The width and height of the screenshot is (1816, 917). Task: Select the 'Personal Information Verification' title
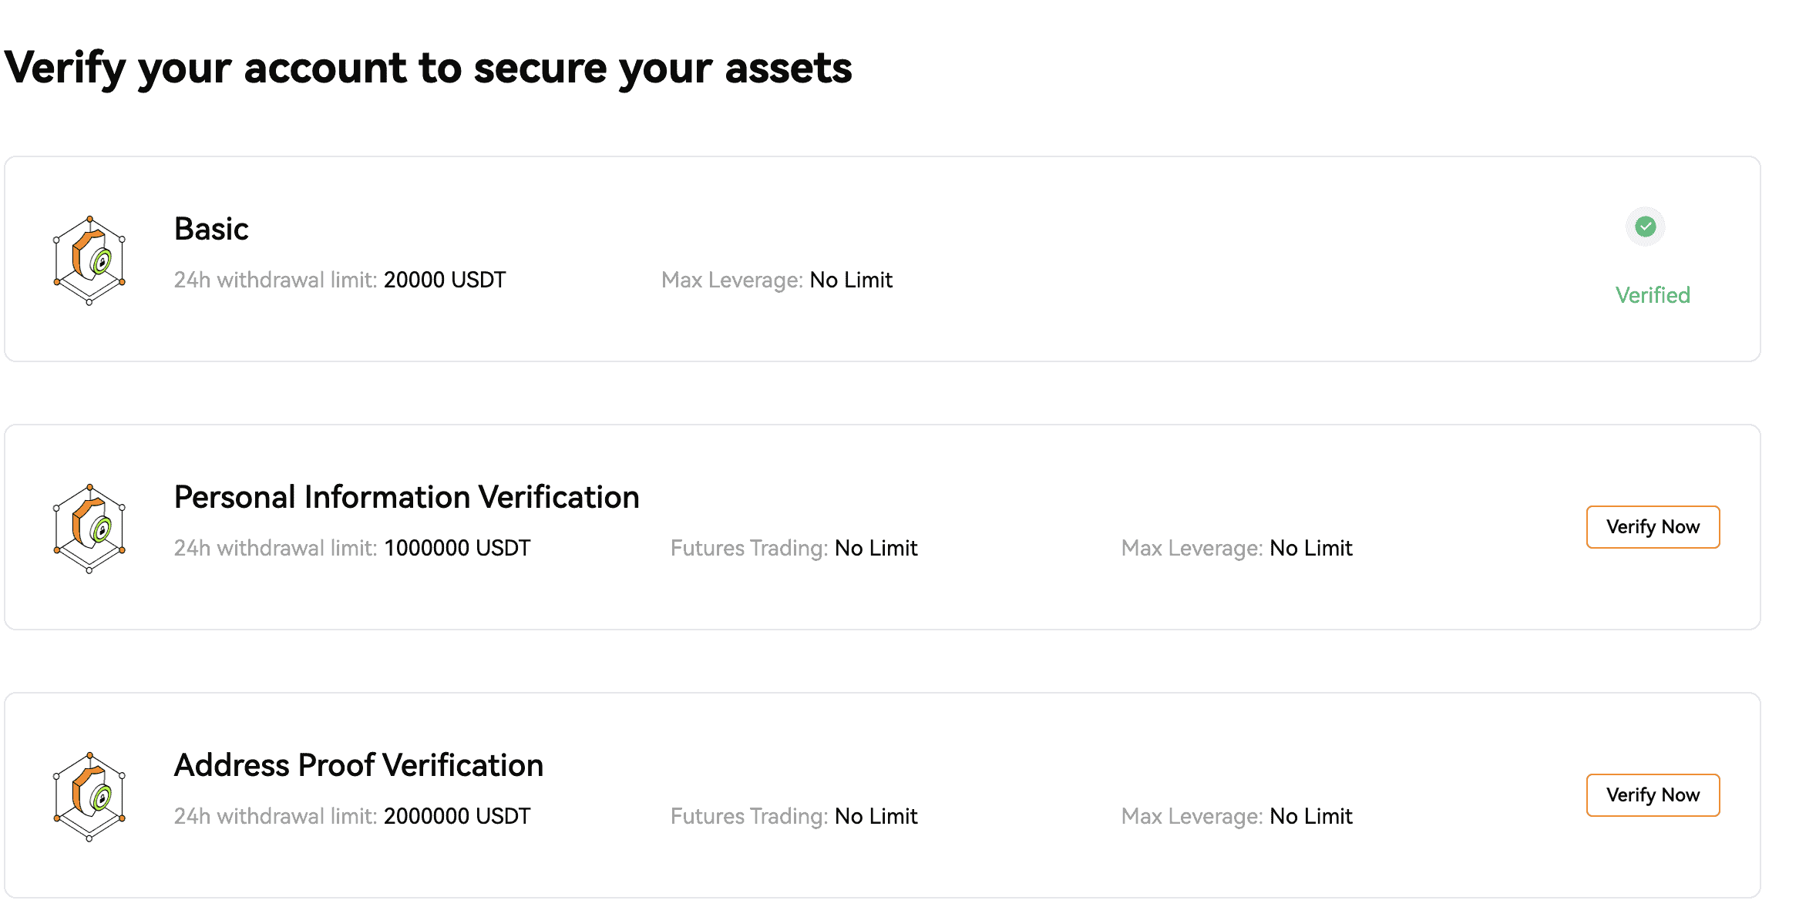click(x=406, y=497)
